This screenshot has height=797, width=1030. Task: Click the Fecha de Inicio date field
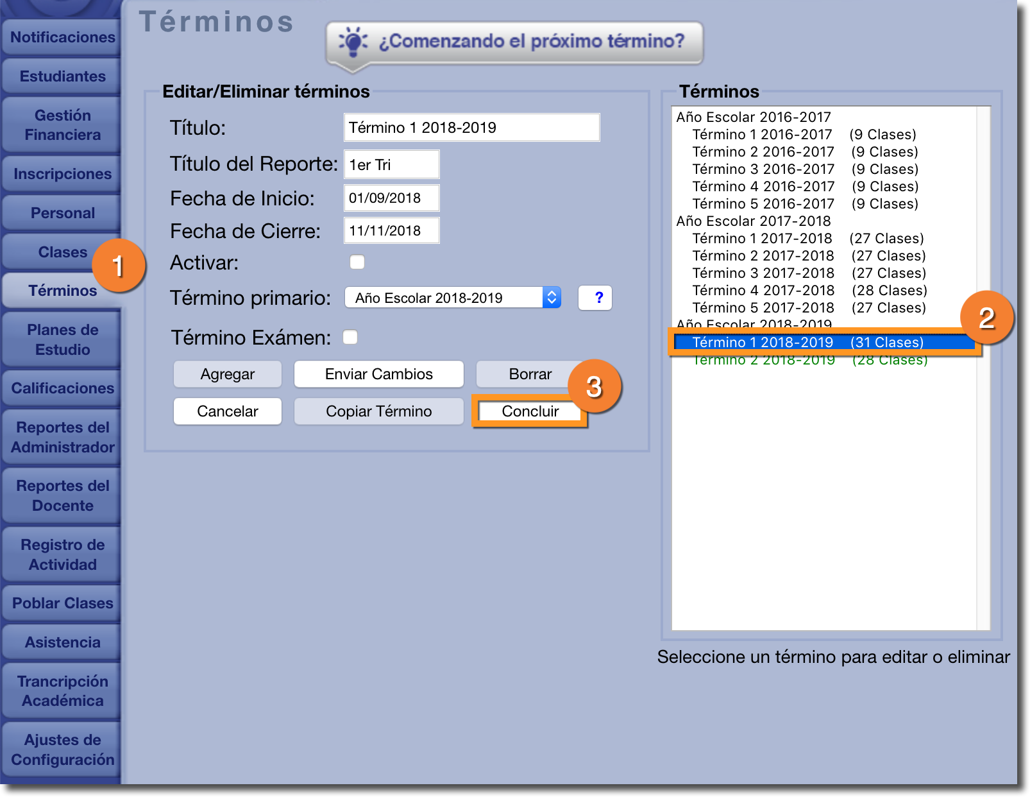point(391,198)
